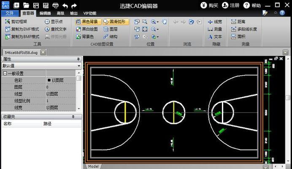
Task: Choose a 背景色 background color
Action: point(85,37)
